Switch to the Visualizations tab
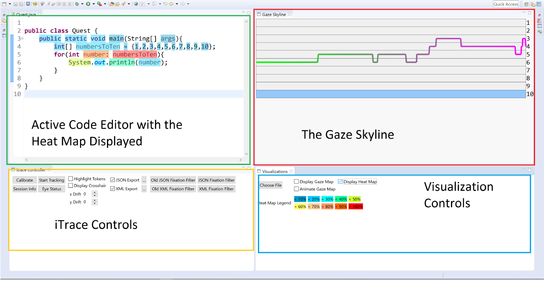544x281 pixels. [x=274, y=171]
